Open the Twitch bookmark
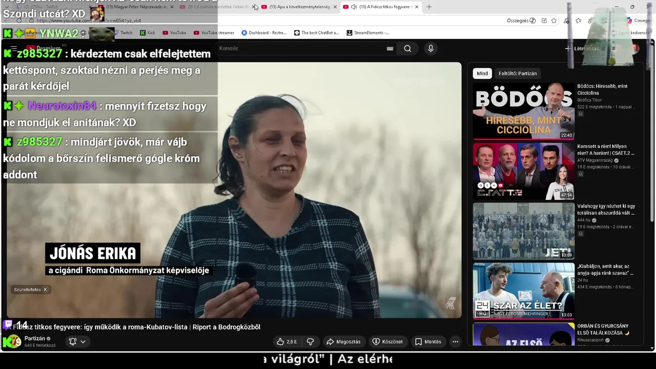Viewport: 656px width, 369px height. pos(122,33)
